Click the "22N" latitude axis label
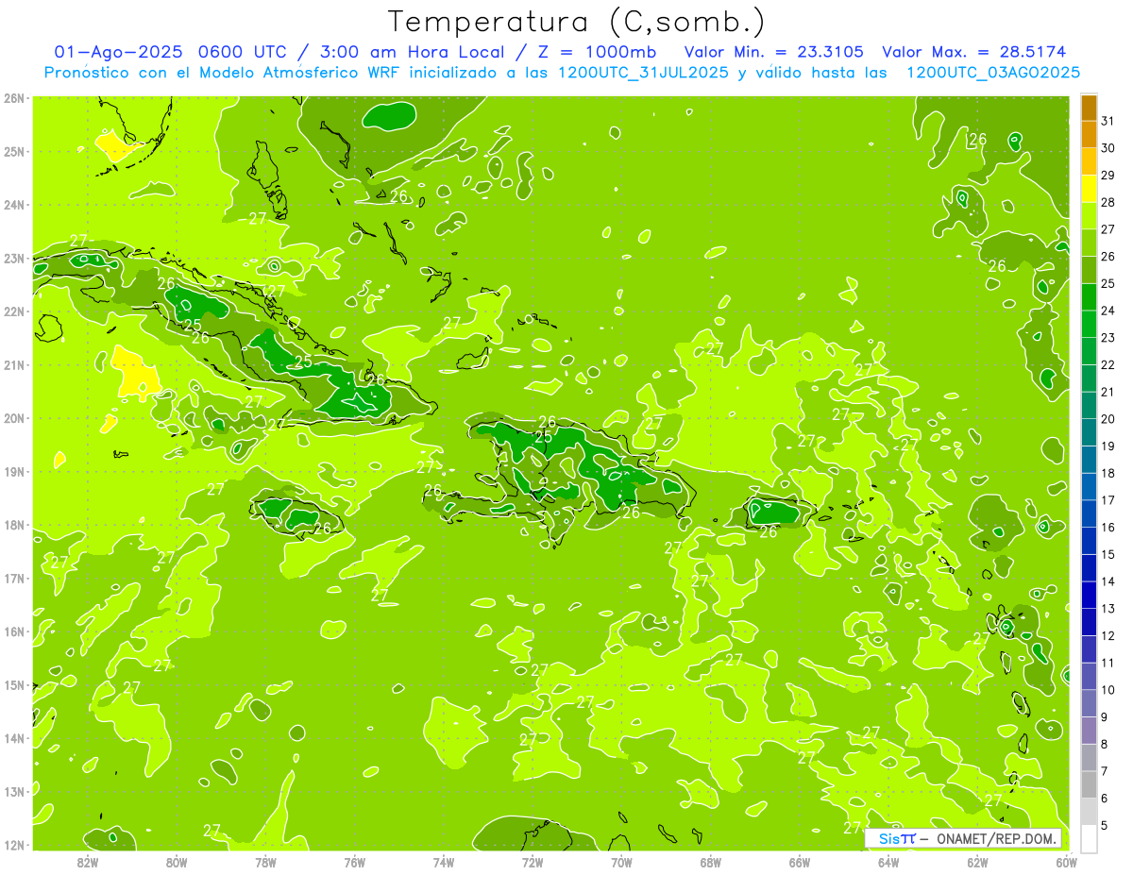1133x875 pixels. click(14, 311)
